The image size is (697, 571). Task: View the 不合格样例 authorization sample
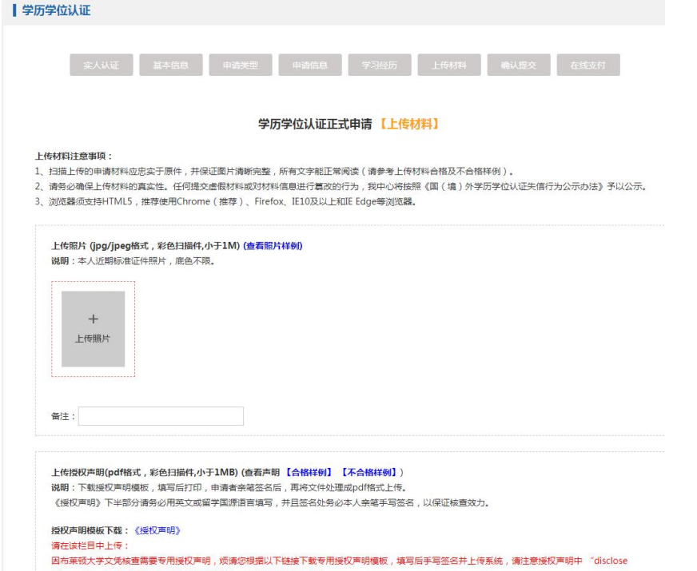tap(370, 472)
